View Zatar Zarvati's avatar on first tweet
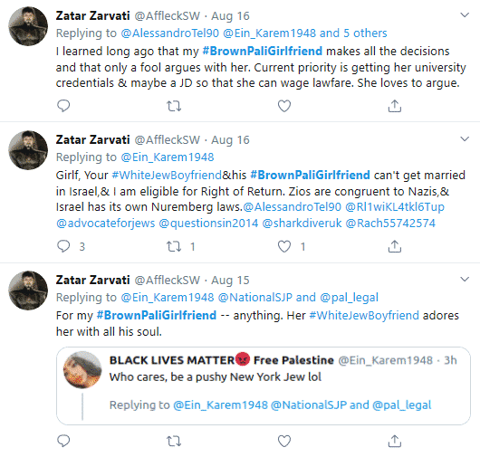480x457 pixels. (28, 26)
